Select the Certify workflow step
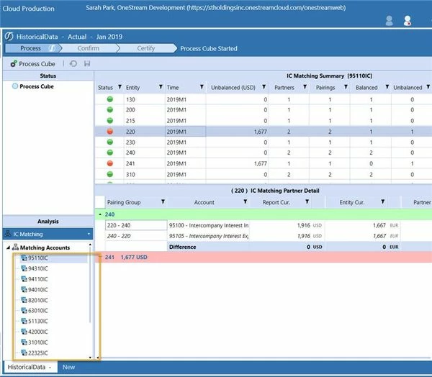Viewport: 432px width, 377px height. pyautogui.click(x=146, y=48)
